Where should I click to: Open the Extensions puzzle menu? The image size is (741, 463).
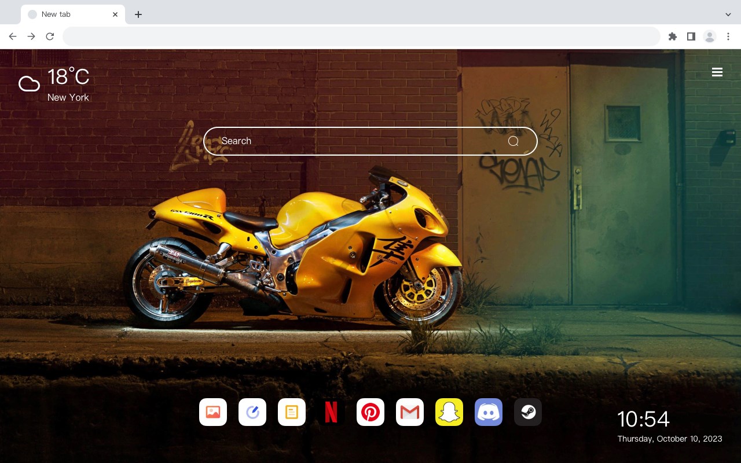click(x=673, y=36)
